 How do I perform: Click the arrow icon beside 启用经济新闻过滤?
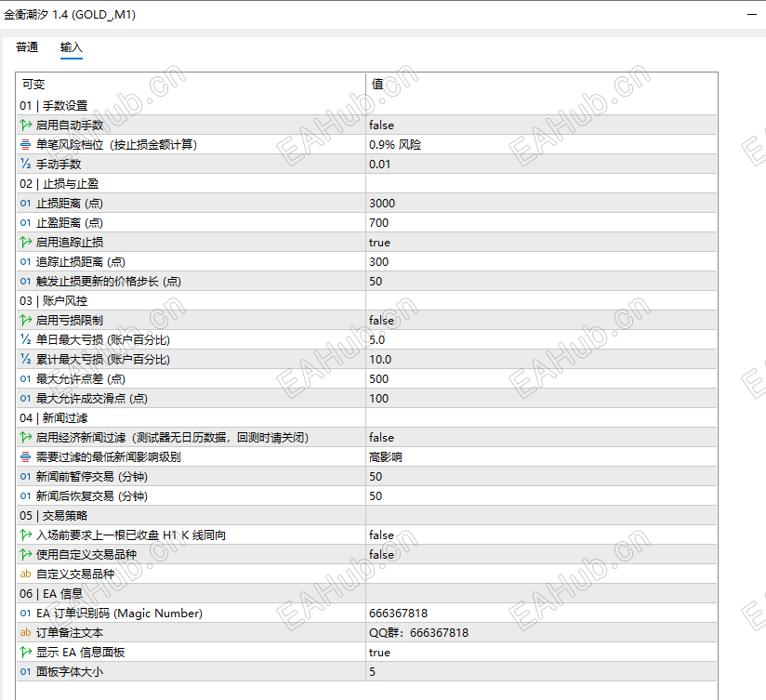pyautogui.click(x=25, y=438)
